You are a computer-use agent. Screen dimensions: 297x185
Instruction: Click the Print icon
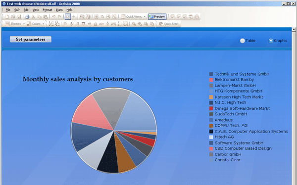click(27, 17)
